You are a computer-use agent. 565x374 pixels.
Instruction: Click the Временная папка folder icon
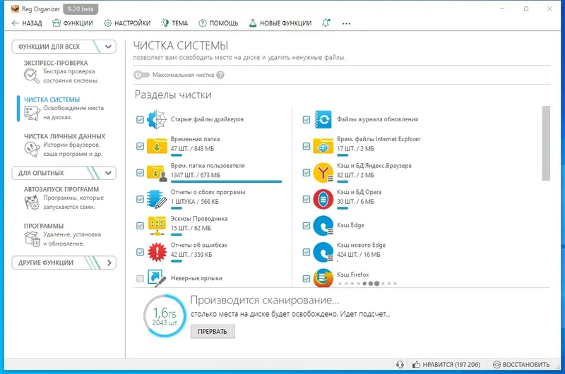[x=157, y=146]
